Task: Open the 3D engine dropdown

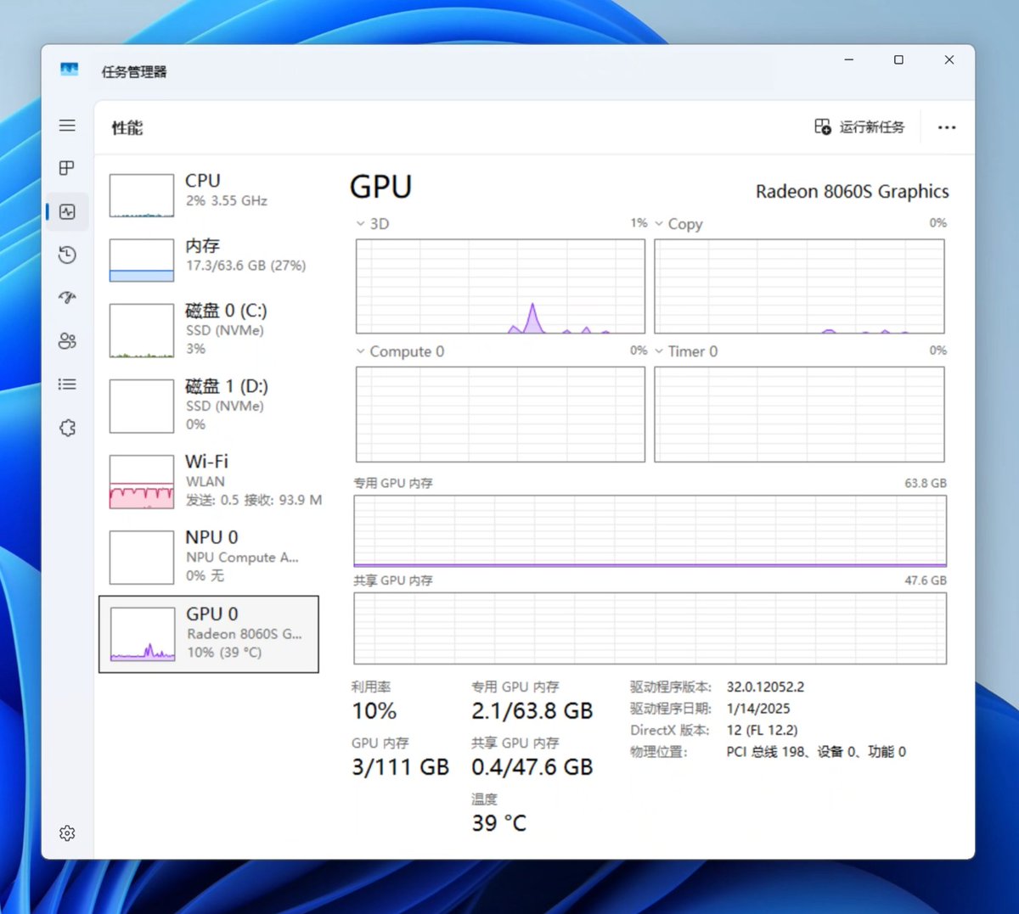Action: point(372,224)
